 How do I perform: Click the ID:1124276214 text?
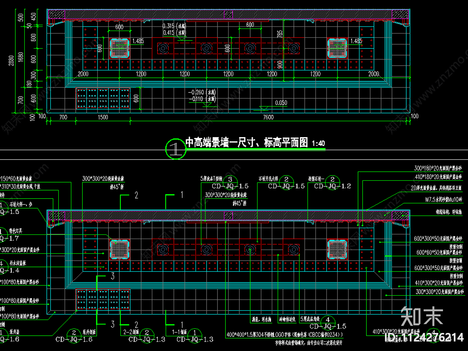[x=424, y=337]
